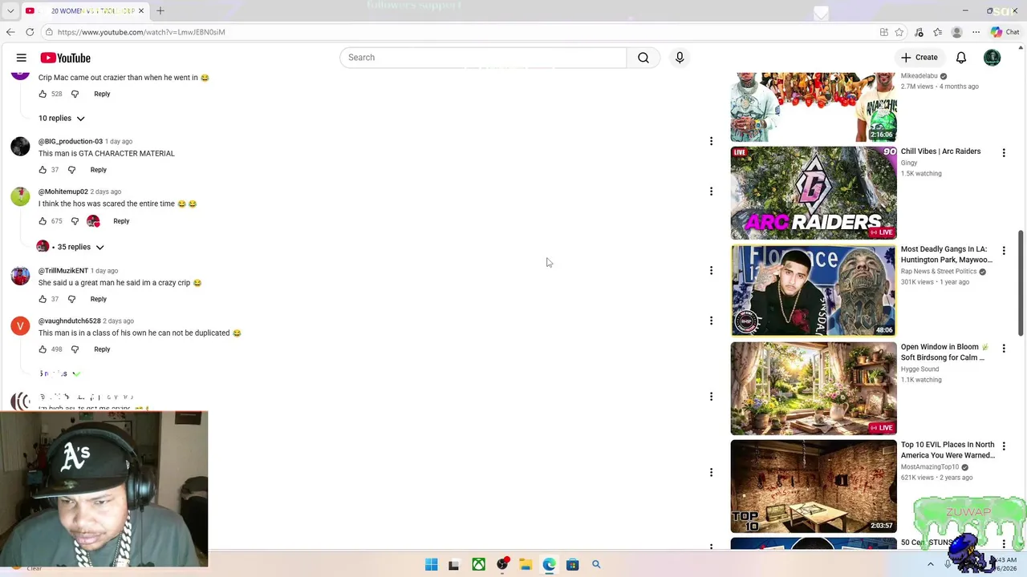Open the Arc Raiders live thumbnail

[x=814, y=193]
